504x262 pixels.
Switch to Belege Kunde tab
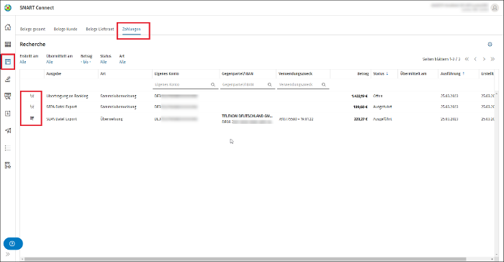66,30
